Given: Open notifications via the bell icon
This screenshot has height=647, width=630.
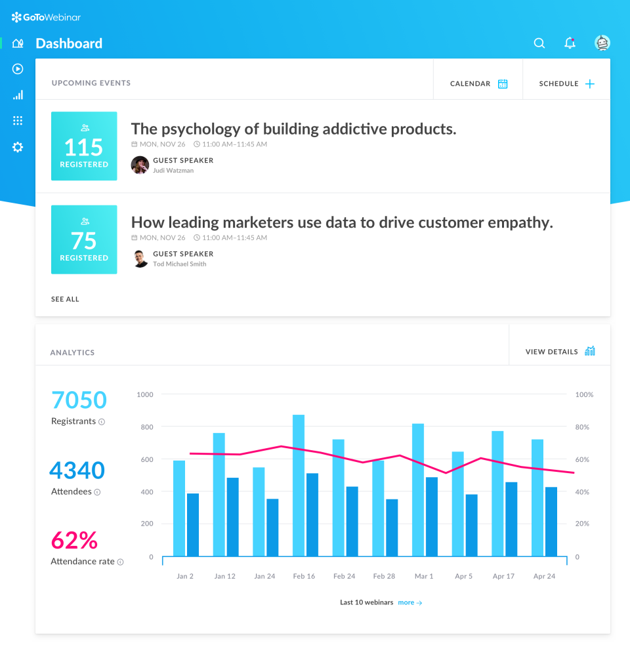Looking at the screenshot, I should tap(569, 43).
